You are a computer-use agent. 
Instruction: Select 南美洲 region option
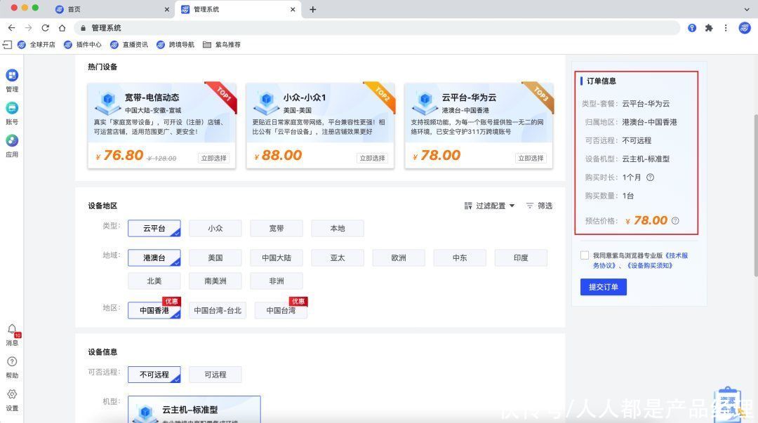[215, 281]
